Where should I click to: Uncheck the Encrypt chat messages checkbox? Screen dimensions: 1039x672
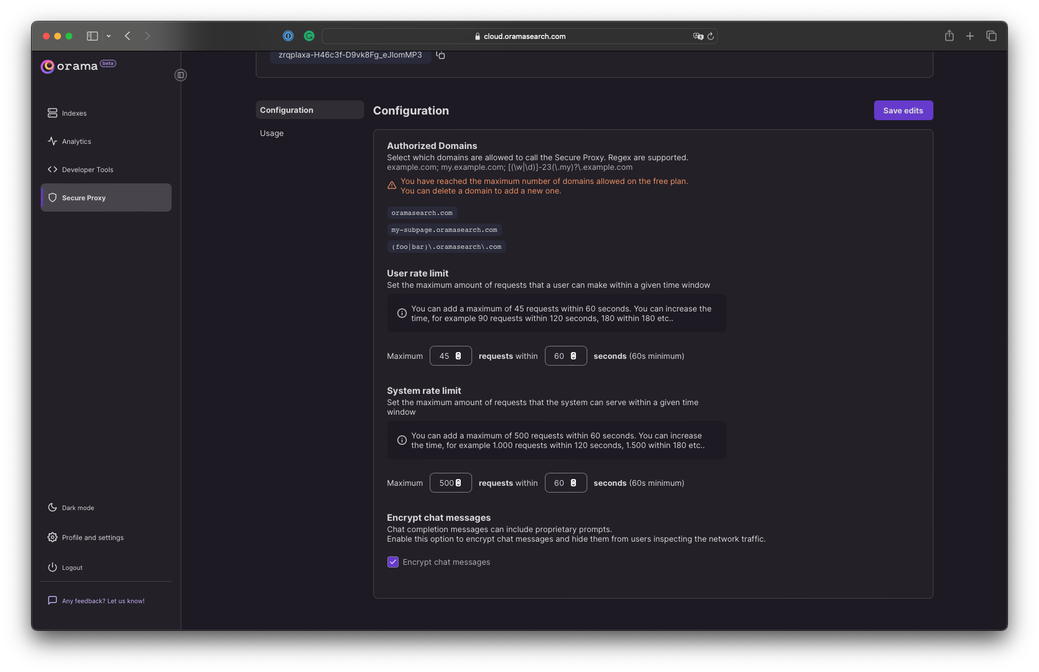click(393, 562)
